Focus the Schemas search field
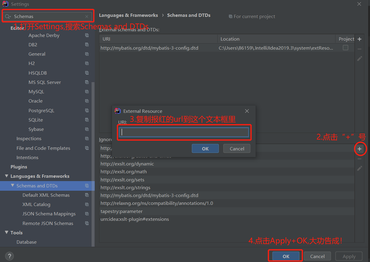Image resolution: width=370 pixels, height=262 pixels. (48, 17)
